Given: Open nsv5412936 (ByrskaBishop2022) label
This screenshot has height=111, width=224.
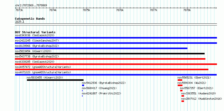Looking at the screenshot, I should tap(104, 83).
